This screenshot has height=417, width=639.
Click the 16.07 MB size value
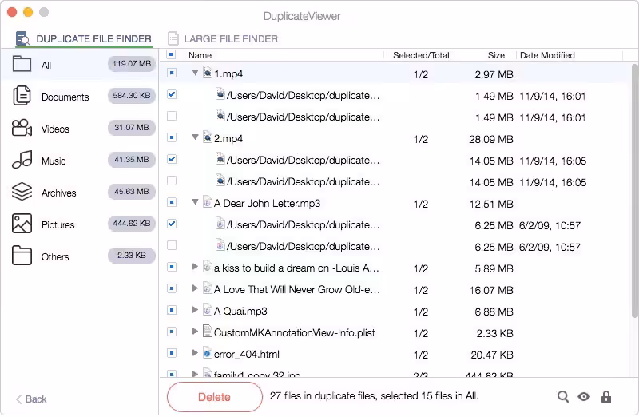(x=491, y=290)
